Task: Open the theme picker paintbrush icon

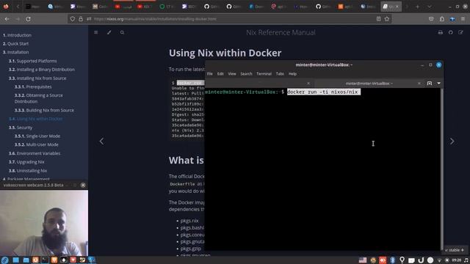Action: click(109, 32)
